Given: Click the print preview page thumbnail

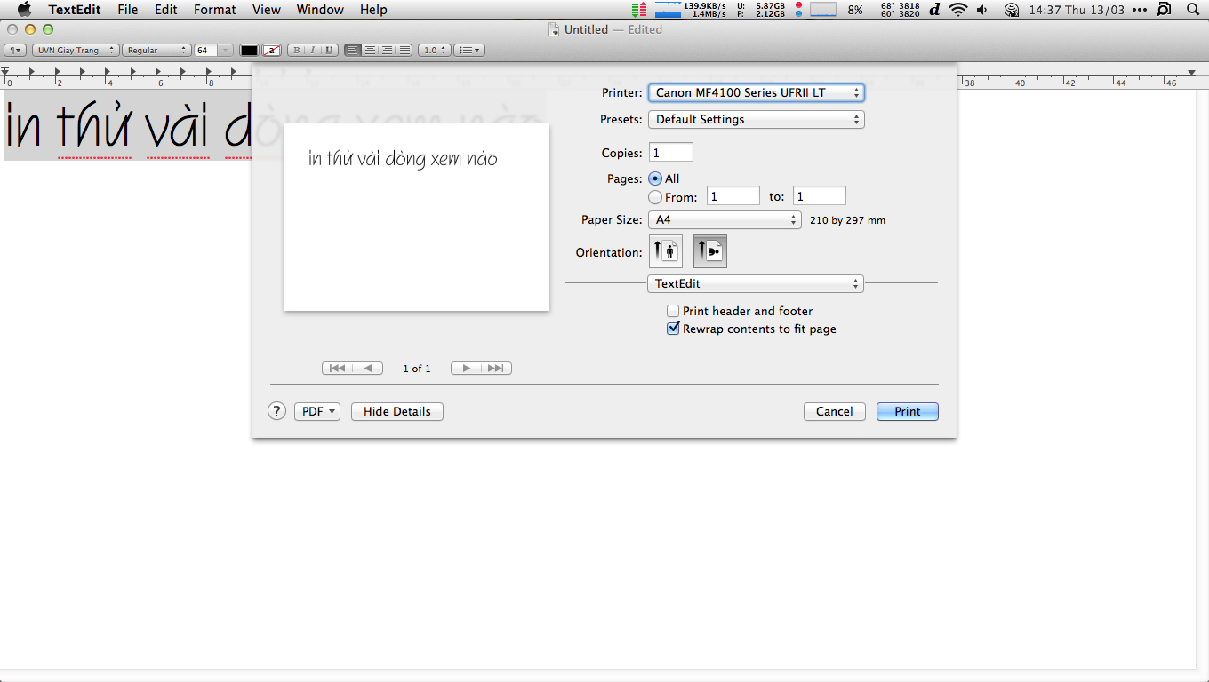Looking at the screenshot, I should point(417,218).
